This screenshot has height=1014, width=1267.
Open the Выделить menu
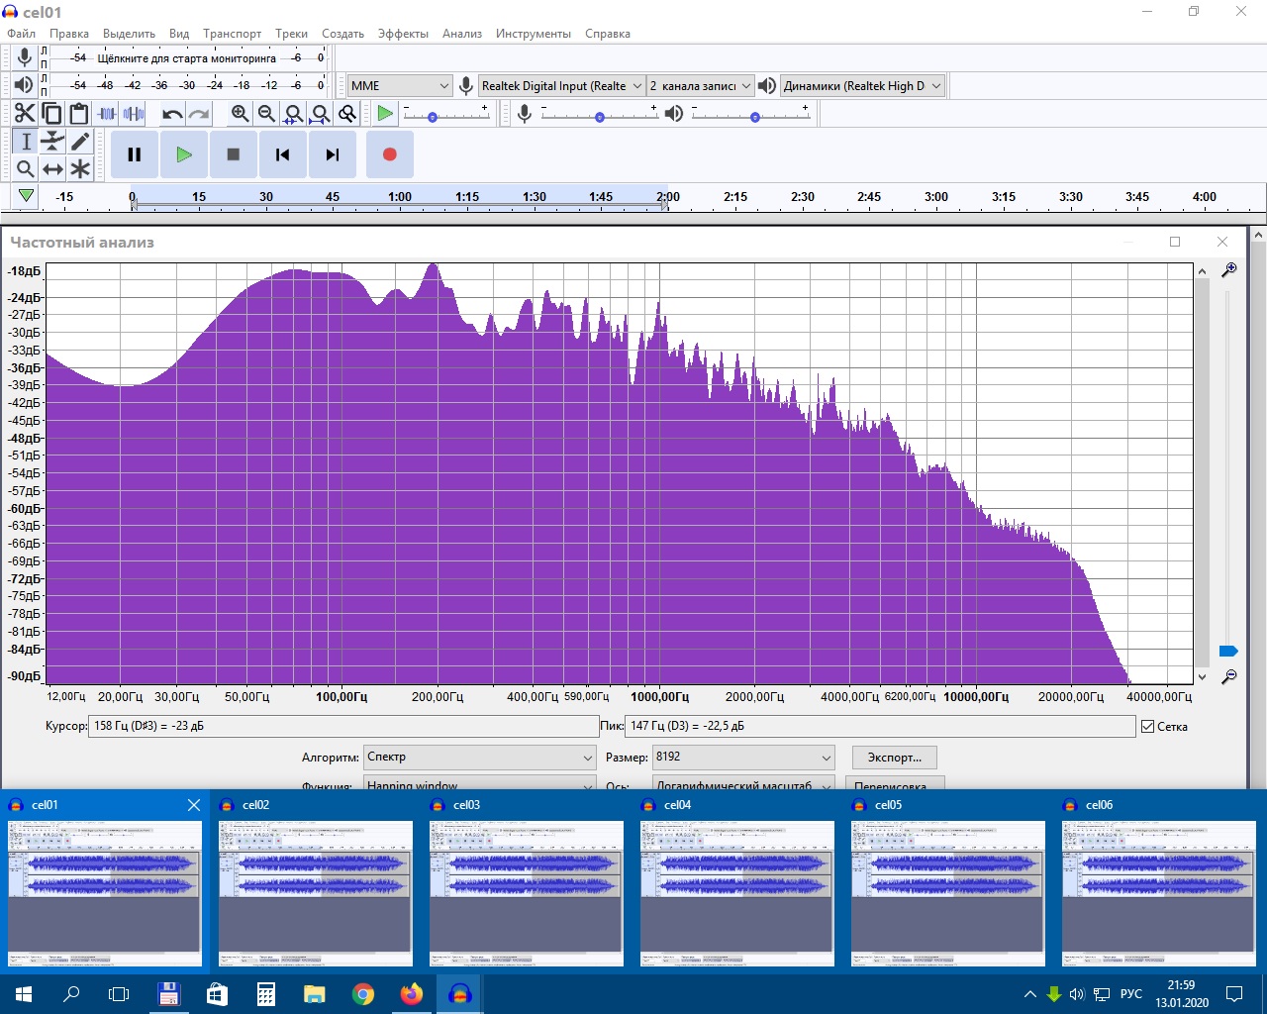tap(130, 34)
